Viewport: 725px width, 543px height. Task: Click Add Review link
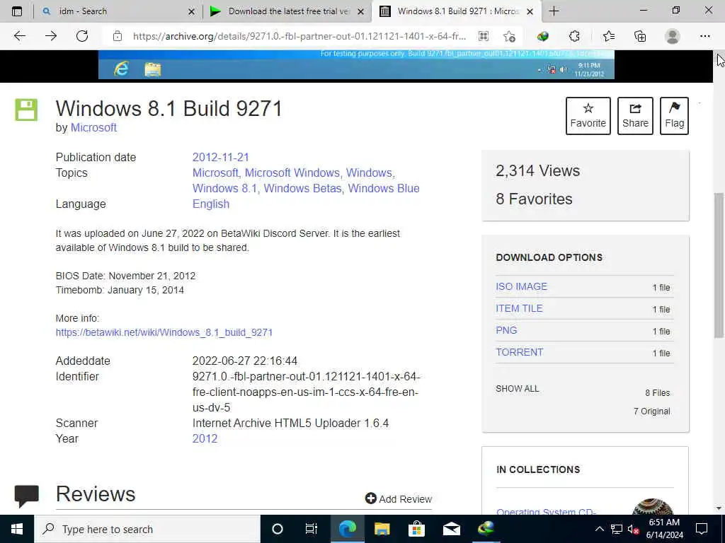pos(399,498)
